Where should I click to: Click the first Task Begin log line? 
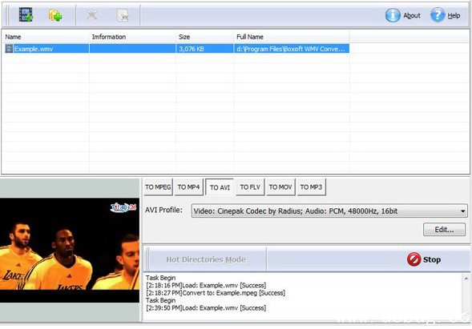[161, 278]
